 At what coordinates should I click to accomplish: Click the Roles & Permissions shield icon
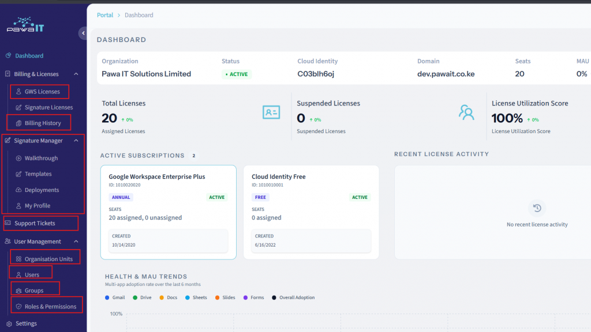coord(18,307)
